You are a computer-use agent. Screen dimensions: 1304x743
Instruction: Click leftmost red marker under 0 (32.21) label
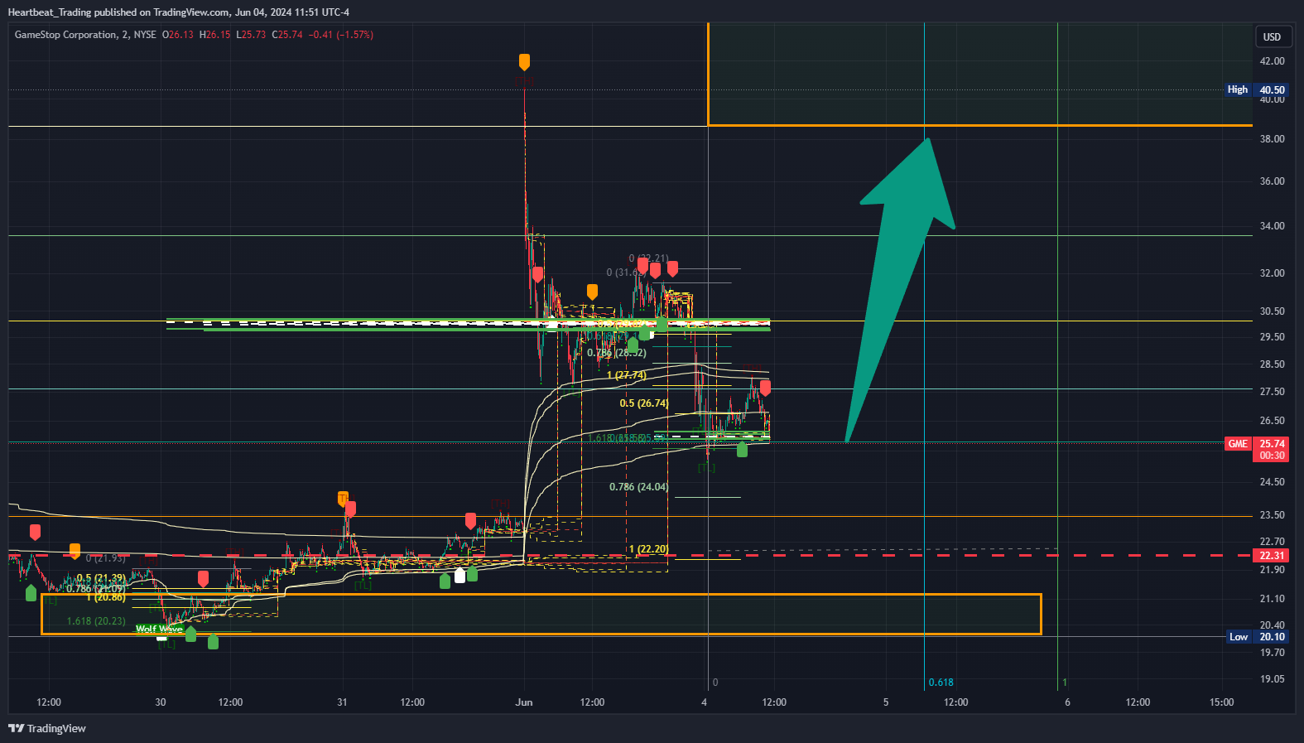pos(642,266)
